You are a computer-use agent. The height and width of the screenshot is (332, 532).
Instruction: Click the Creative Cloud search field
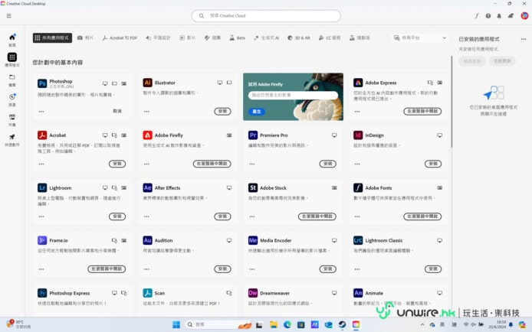(x=266, y=15)
